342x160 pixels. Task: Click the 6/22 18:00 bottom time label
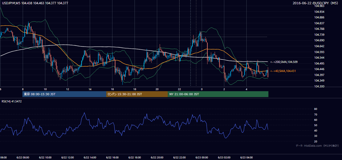tap(135, 157)
